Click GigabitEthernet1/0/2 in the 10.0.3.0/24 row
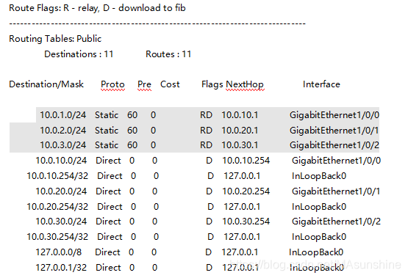This screenshot has width=408, height=278. pyautogui.click(x=334, y=145)
